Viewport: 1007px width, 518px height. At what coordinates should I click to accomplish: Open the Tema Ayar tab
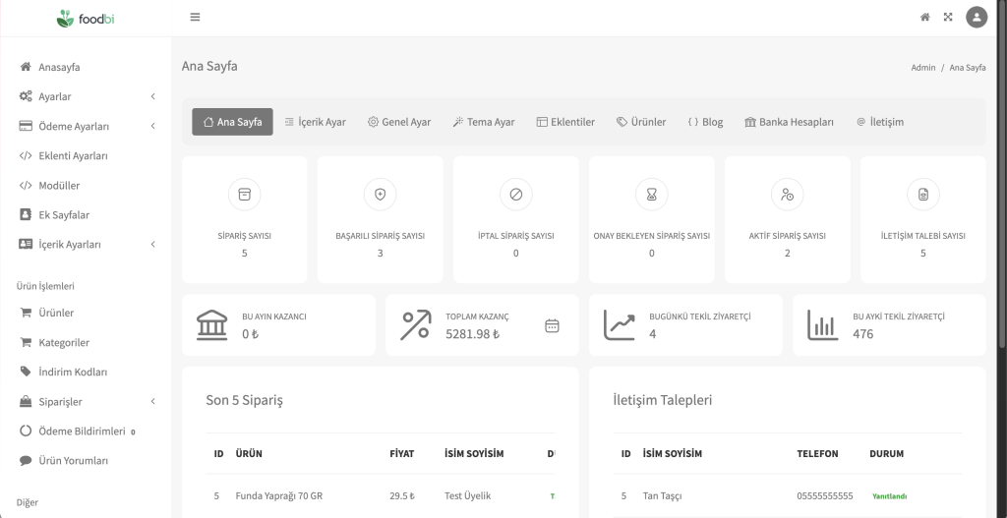[x=484, y=121]
